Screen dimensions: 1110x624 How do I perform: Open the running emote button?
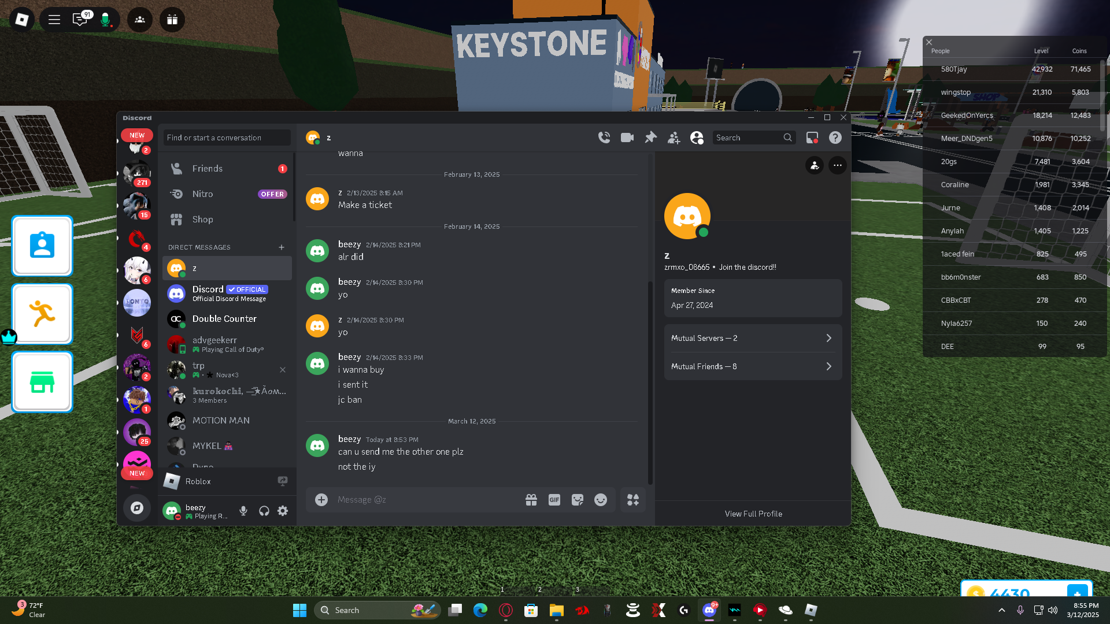click(42, 314)
